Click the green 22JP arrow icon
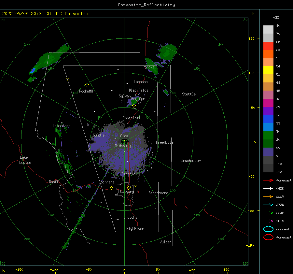The height and width of the screenshot is (274, 293). click(268, 213)
